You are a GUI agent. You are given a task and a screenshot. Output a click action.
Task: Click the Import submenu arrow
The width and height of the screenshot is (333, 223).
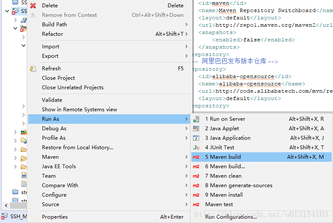tap(186, 47)
